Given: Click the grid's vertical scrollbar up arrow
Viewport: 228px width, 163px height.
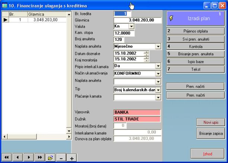Looking at the screenshot, I should pyautogui.click(x=69, y=15).
